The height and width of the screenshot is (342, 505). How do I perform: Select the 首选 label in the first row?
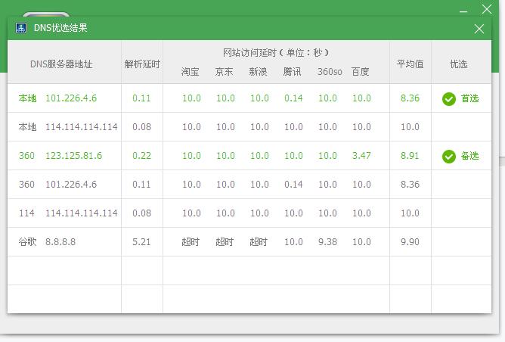click(470, 98)
